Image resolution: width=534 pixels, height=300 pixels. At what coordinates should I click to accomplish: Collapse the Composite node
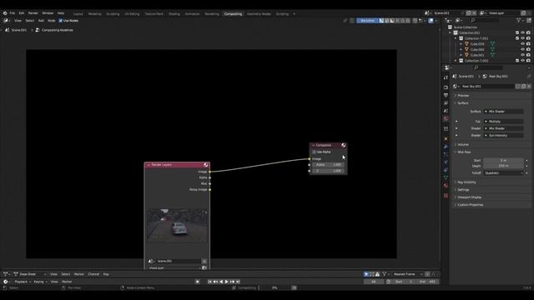(314, 145)
